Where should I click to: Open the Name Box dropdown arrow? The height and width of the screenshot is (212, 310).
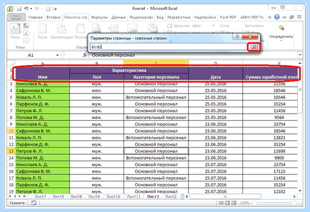pos(57,55)
